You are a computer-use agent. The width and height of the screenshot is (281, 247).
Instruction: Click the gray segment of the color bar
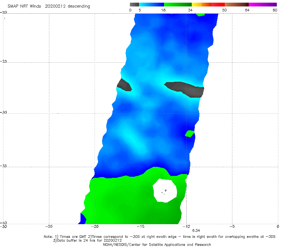click(x=134, y=5)
